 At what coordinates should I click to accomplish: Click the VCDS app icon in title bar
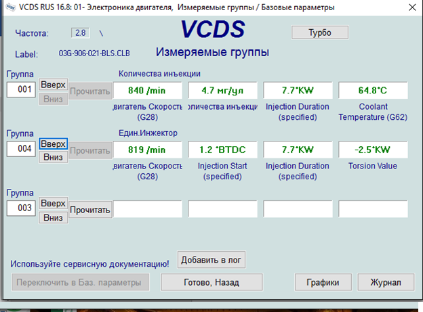[7, 7]
